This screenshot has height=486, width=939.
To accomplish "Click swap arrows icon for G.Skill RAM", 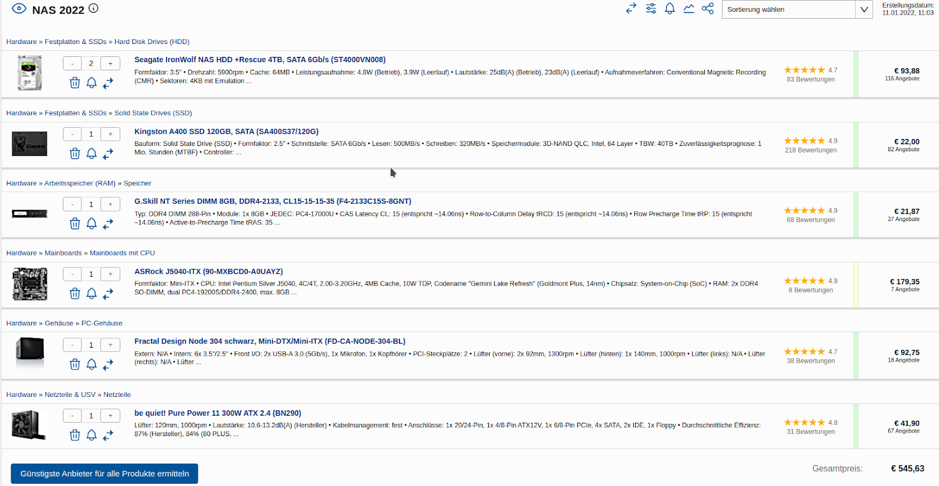I will (x=108, y=224).
